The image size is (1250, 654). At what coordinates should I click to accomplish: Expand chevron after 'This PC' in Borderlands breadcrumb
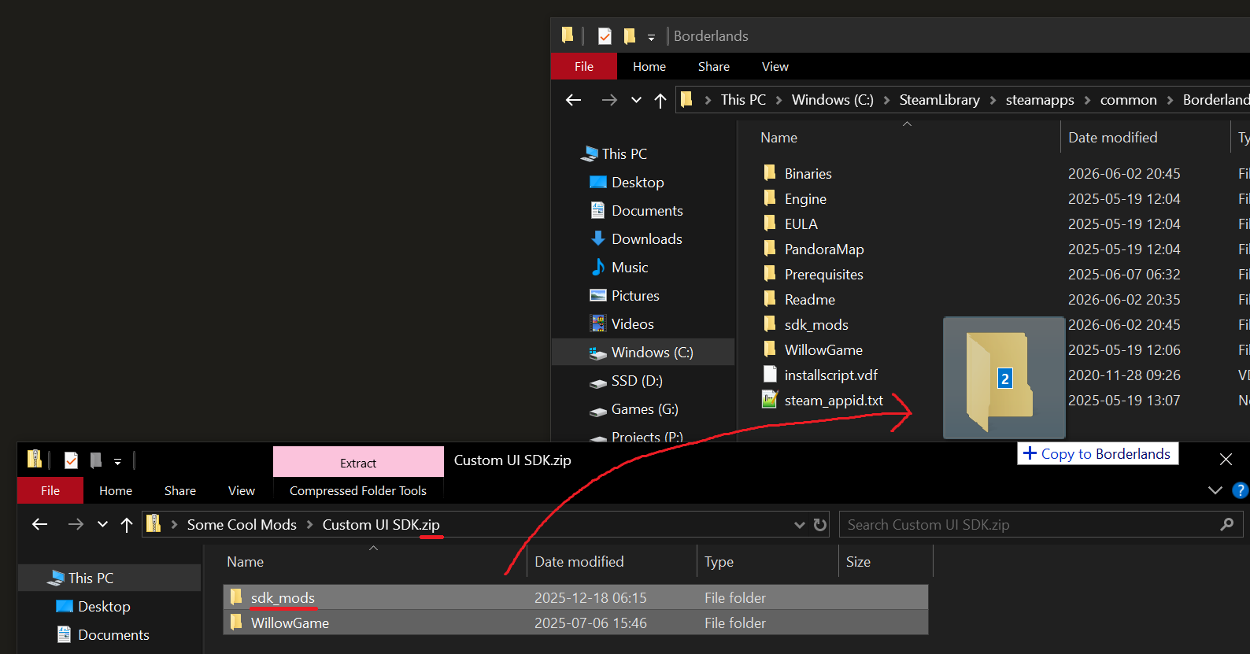pyautogui.click(x=778, y=100)
